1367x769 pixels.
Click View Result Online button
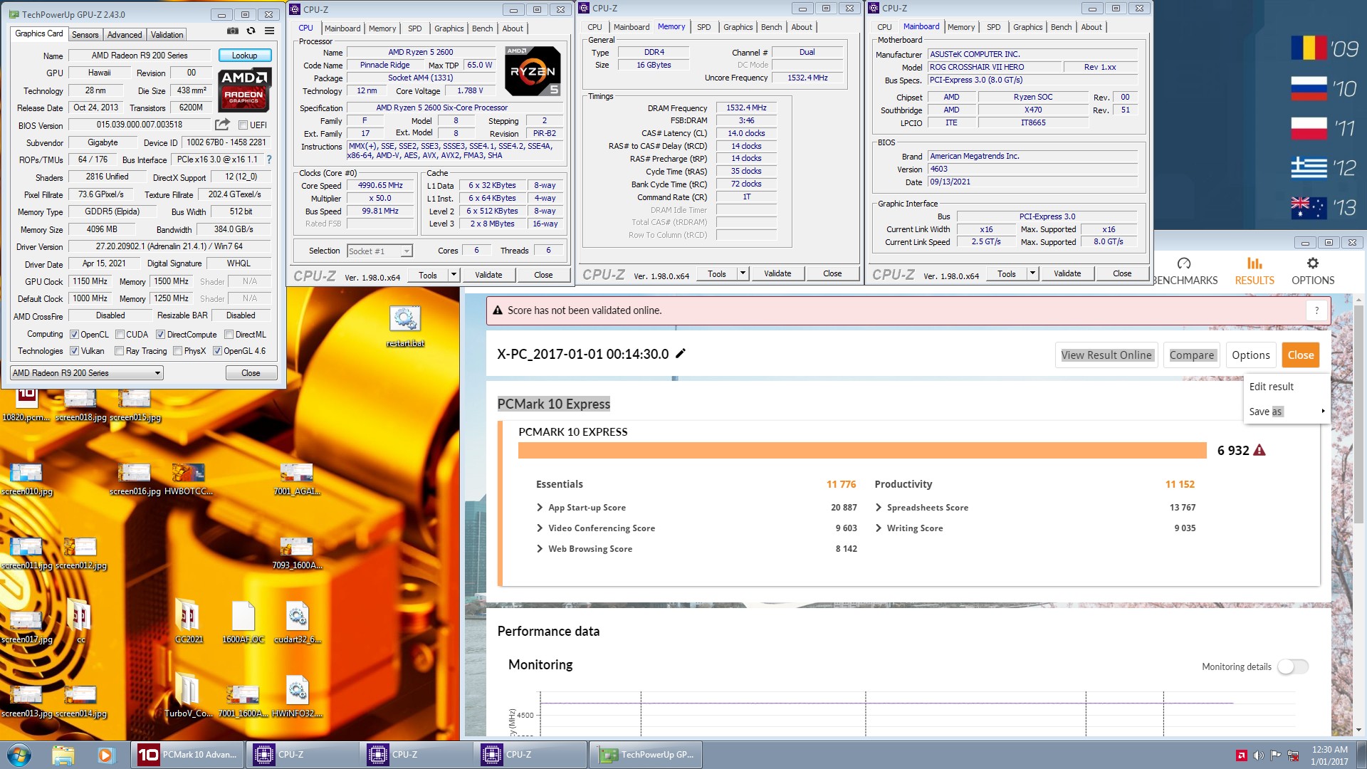click(1106, 355)
